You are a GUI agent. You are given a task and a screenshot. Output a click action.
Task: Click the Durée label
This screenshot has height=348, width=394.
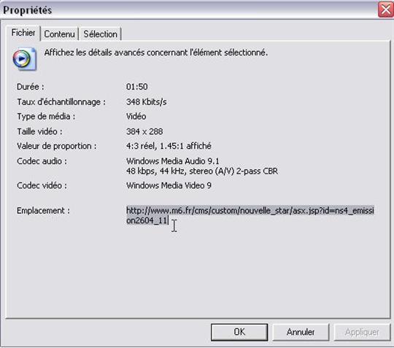click(31, 87)
